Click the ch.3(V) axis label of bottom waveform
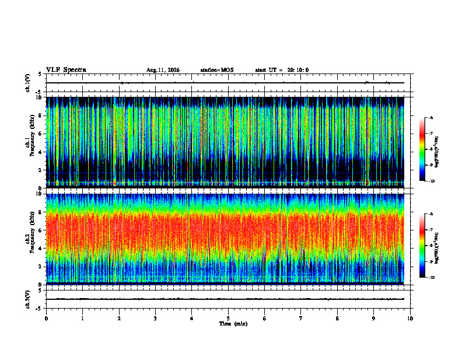The width and height of the screenshot is (462, 357). [x=28, y=299]
